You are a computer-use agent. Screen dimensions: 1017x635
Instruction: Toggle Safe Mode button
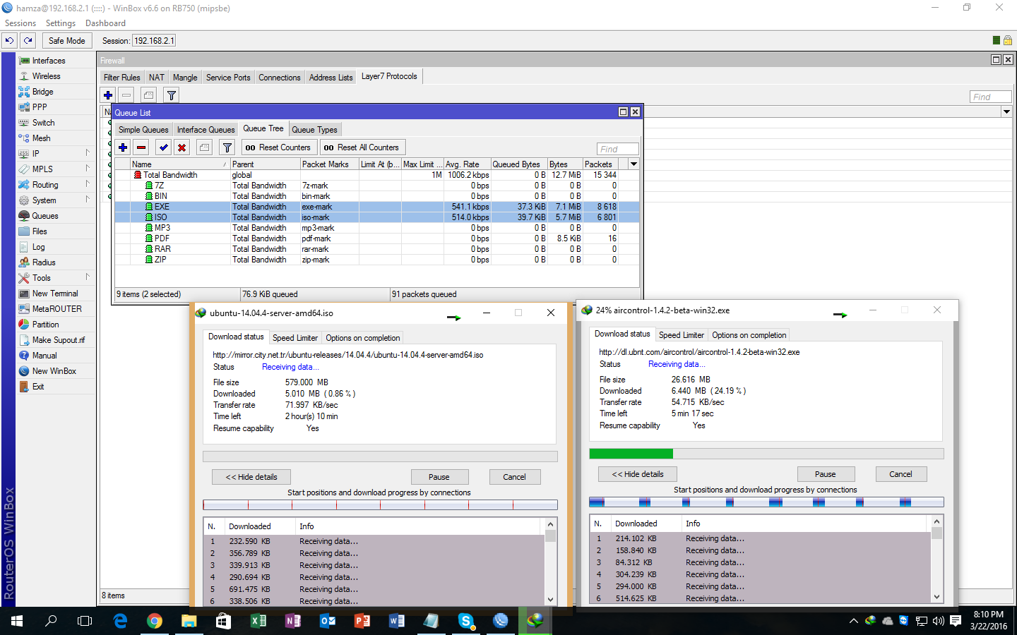(66, 41)
